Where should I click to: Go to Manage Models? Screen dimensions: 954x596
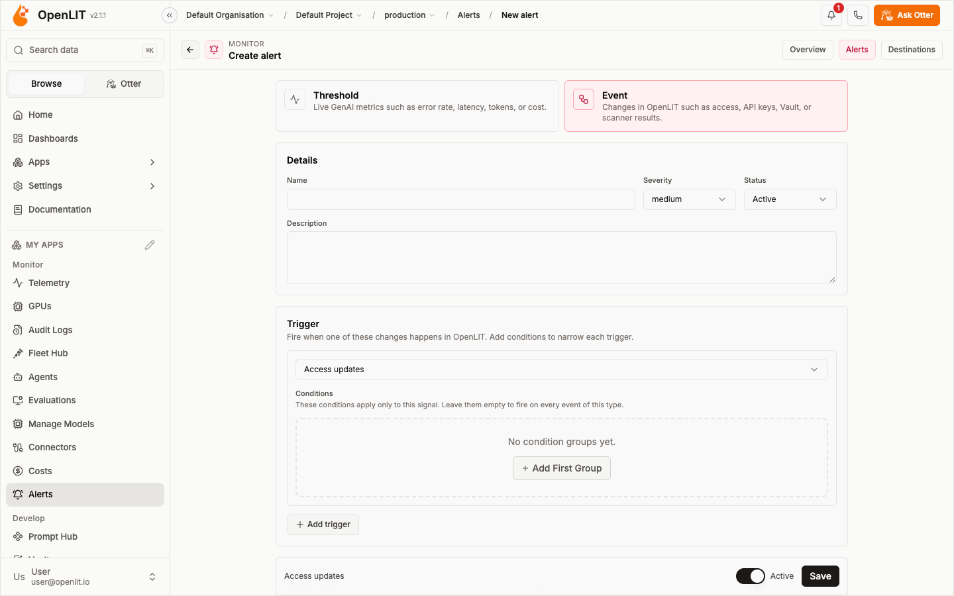coord(85,424)
